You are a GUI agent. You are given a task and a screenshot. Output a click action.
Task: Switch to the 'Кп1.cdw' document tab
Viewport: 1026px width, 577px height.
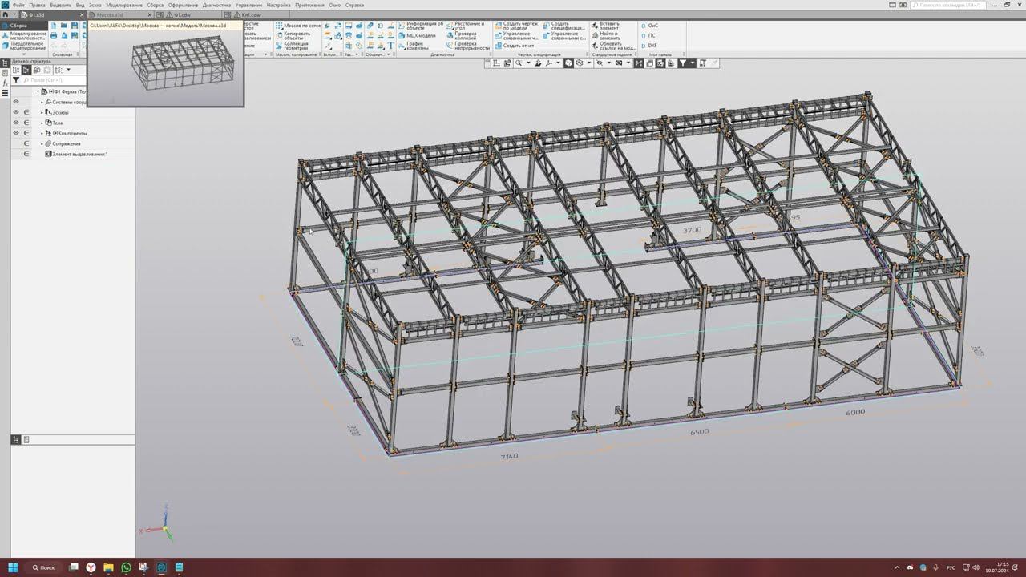coord(250,15)
